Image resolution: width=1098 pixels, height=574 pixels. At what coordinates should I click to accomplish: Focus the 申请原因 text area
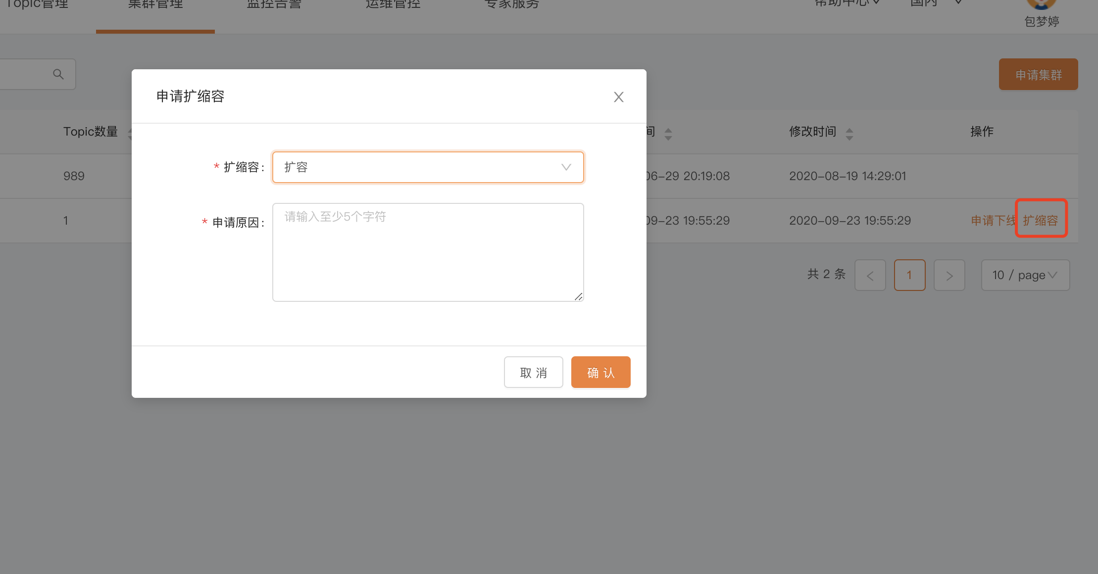point(428,252)
